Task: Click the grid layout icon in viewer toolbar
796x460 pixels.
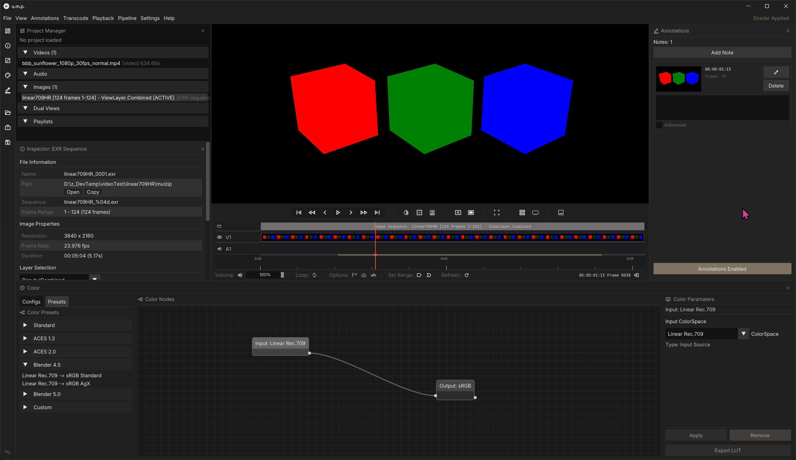Action: [x=522, y=212]
